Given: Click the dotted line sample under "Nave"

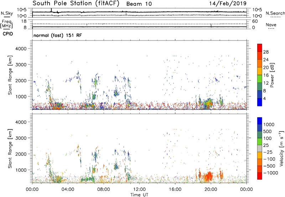Looking at the screenshot, I should pos(271,28).
